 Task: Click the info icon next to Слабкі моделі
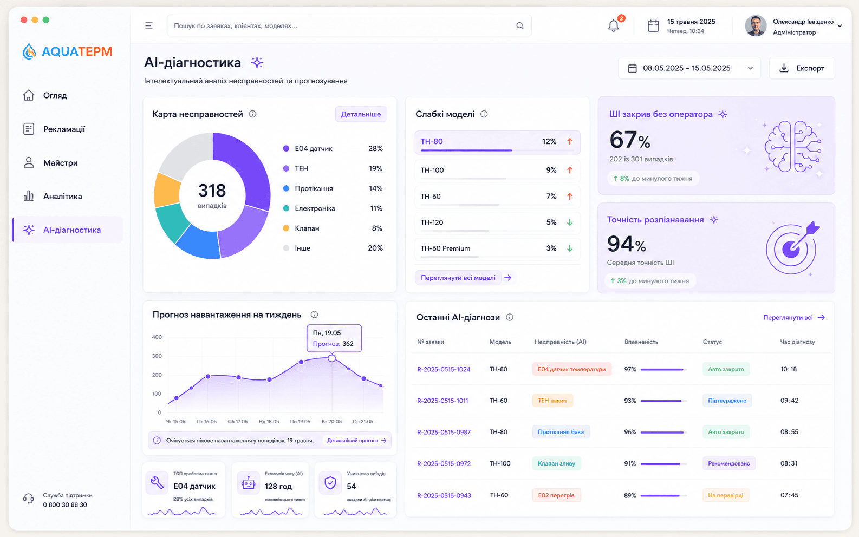coord(484,114)
